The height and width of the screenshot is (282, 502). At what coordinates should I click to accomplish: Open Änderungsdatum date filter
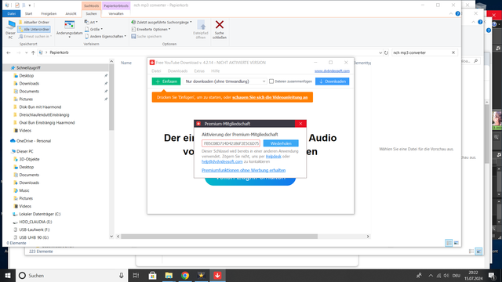[x=70, y=29]
